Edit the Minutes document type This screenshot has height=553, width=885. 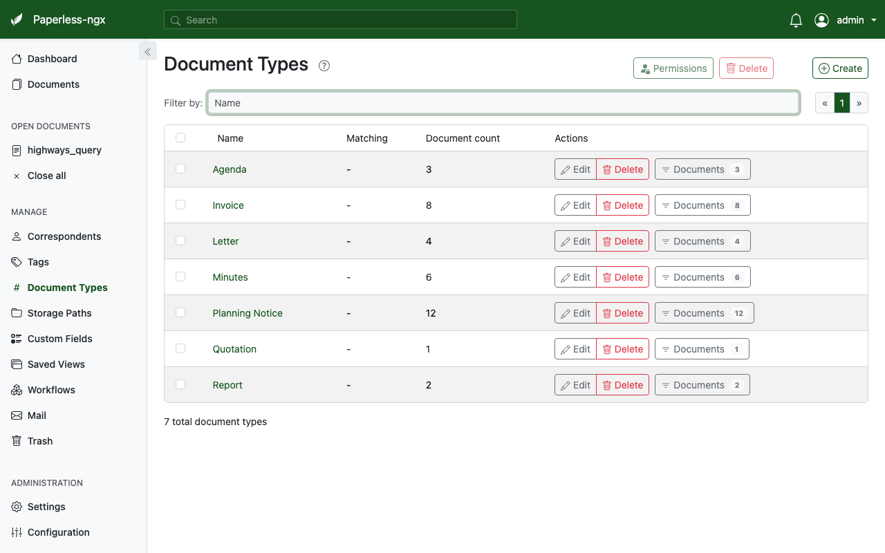(575, 277)
